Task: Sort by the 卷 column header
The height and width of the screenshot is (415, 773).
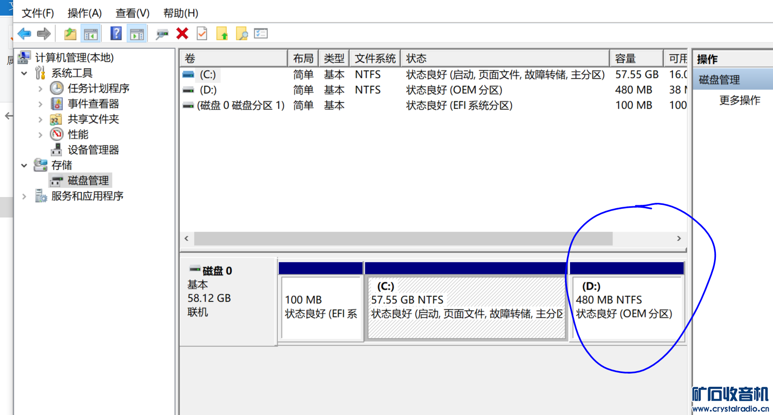Action: (234, 59)
